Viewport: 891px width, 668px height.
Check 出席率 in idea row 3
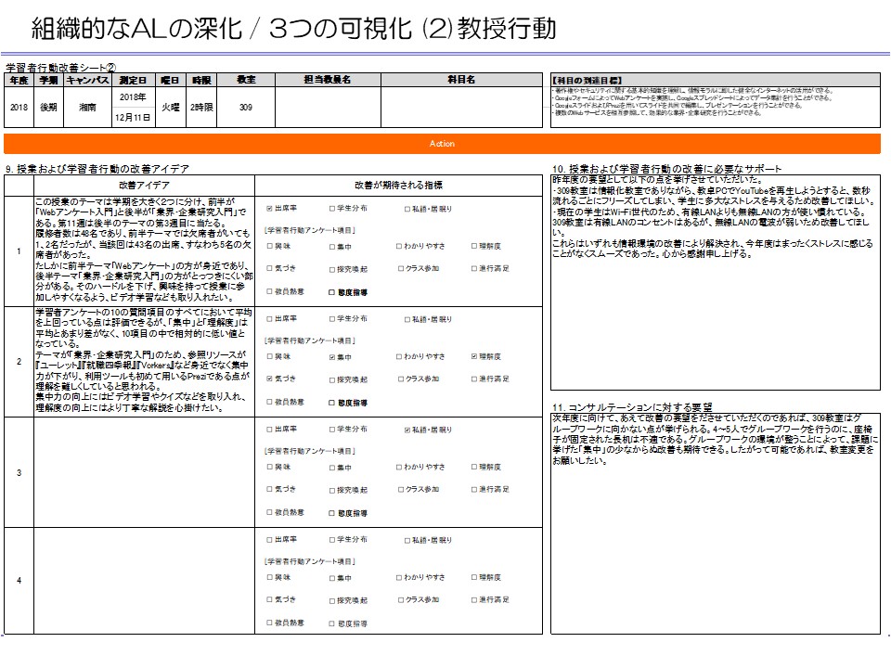pos(270,429)
